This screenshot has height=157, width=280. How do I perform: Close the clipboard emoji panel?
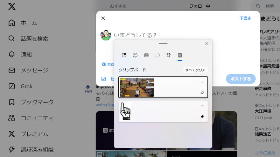(207, 43)
